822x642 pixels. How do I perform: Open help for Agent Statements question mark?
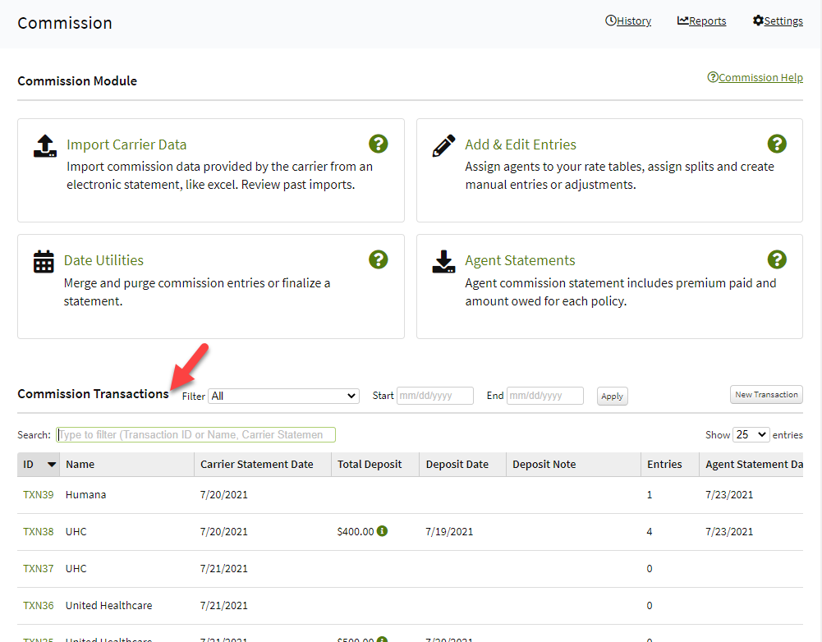777,259
